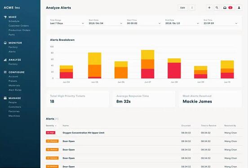Click the plus add icon
This screenshot has width=248, height=168.
(209, 8)
